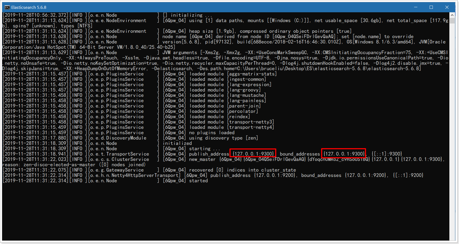Viewport: 459px width, 244px height.
Task: Click the "types [NTFS]" text
Action: pyautogui.click(x=77, y=26)
